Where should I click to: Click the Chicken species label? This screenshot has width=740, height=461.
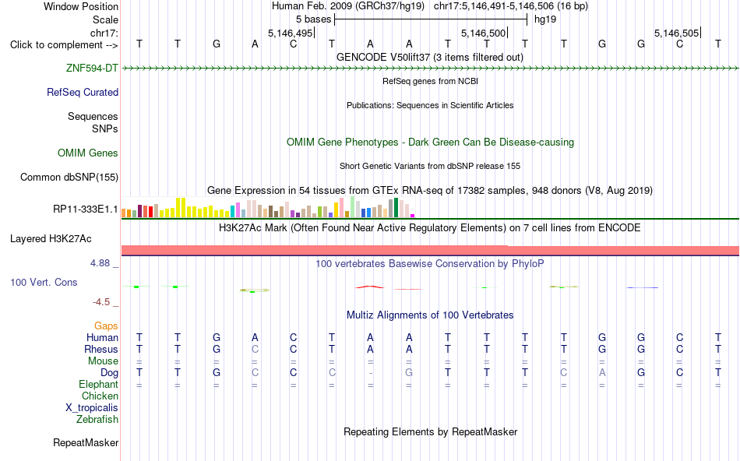point(100,396)
